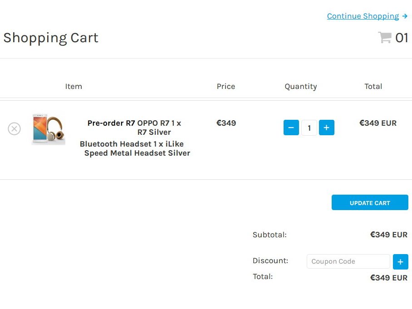Click the Subtotal amount €349 EUR
Image resolution: width=412 pixels, height=309 pixels.
(x=388, y=235)
